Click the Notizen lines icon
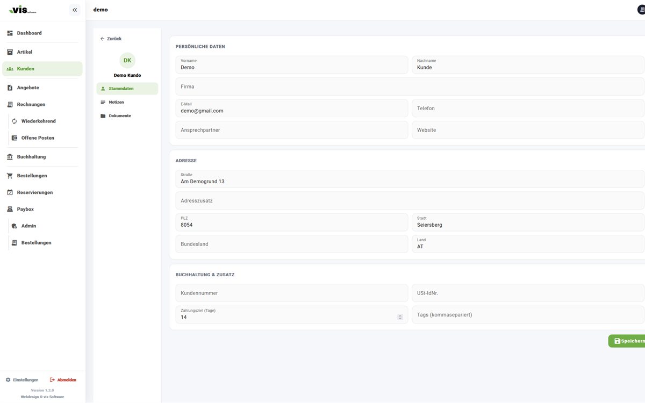 click(103, 102)
